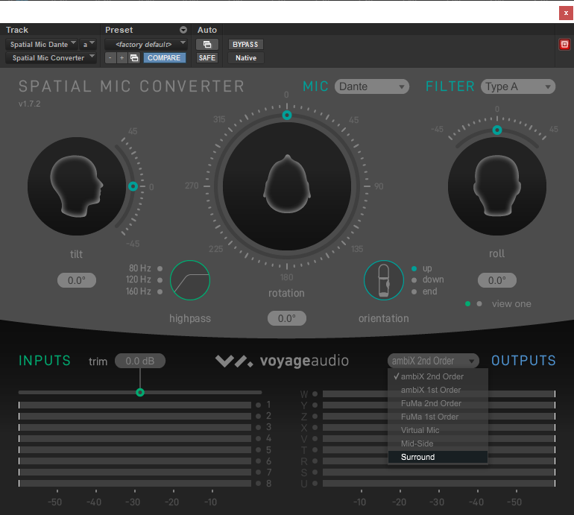
Task: Select the green view one indicator dot
Action: [467, 304]
